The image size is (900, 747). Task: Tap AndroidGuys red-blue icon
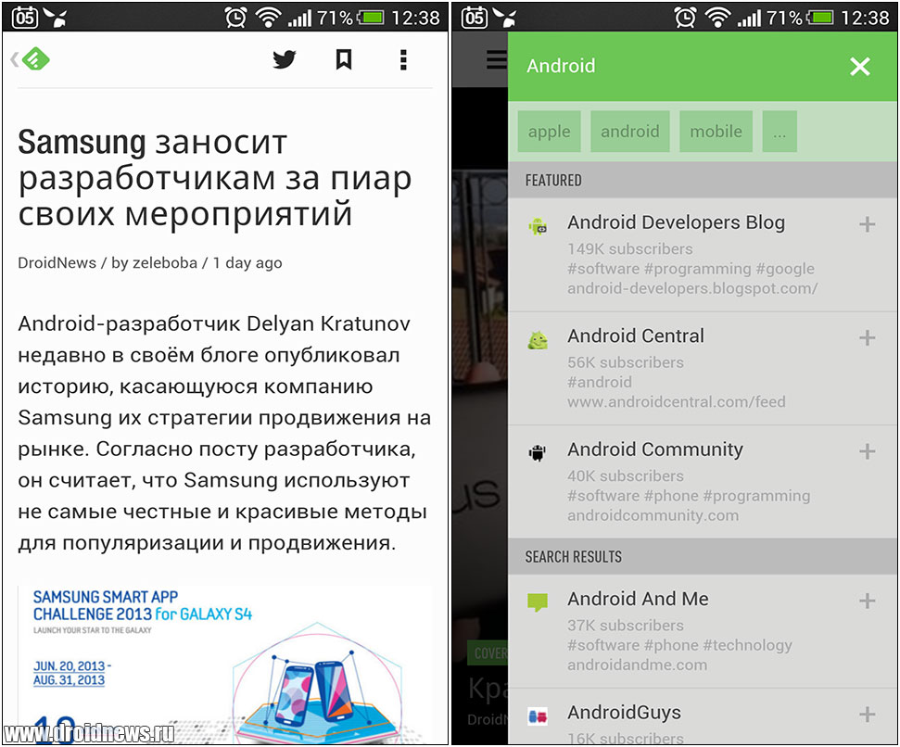click(x=538, y=716)
